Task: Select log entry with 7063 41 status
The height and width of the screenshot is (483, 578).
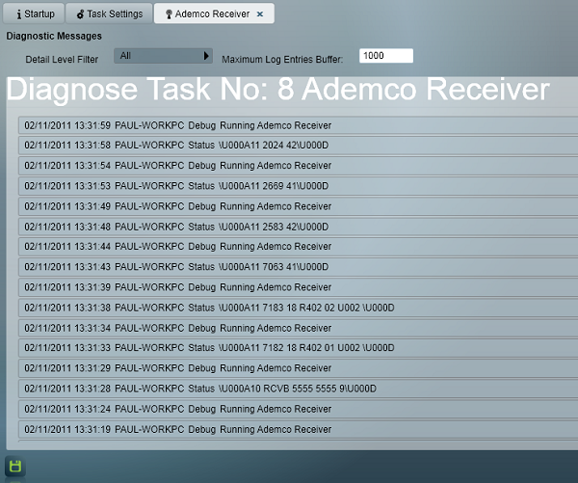Action: click(298, 267)
